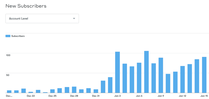
Task: Click the Jan 3 axis label
Action: click(117, 96)
